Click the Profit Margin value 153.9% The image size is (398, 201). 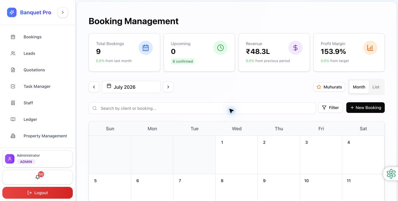333,52
